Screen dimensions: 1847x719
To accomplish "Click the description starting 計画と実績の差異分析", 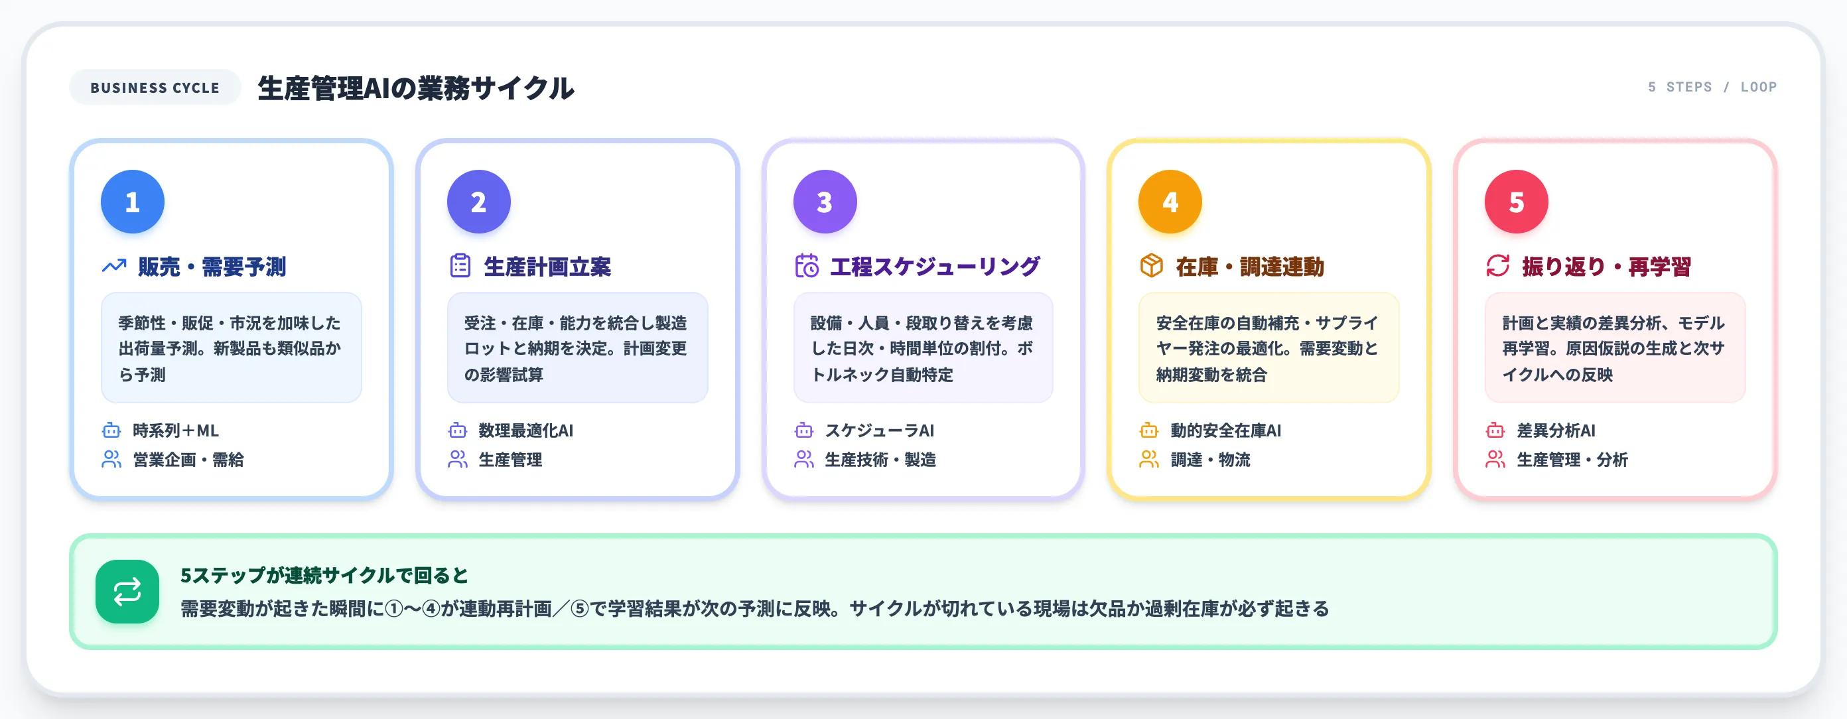I will tap(1615, 348).
